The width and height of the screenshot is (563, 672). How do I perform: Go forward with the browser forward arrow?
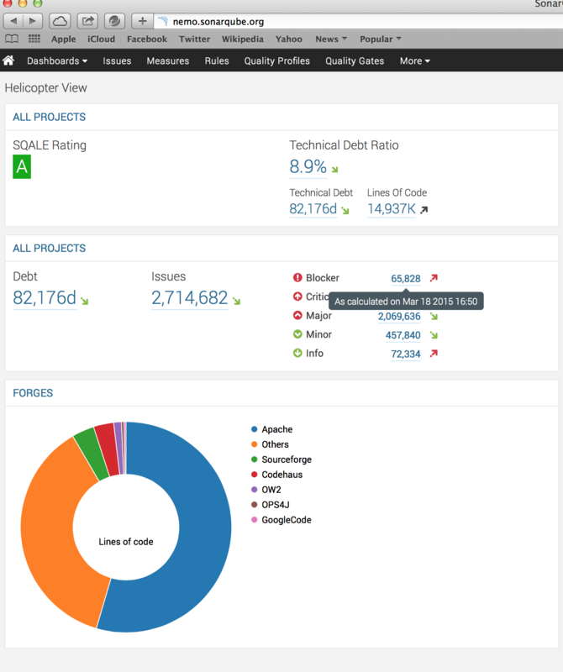(x=33, y=20)
